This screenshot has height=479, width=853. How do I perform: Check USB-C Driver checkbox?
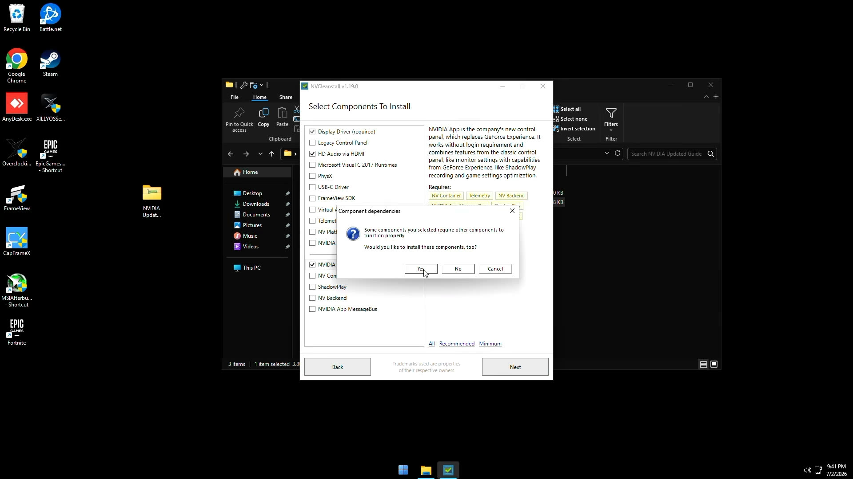point(312,187)
